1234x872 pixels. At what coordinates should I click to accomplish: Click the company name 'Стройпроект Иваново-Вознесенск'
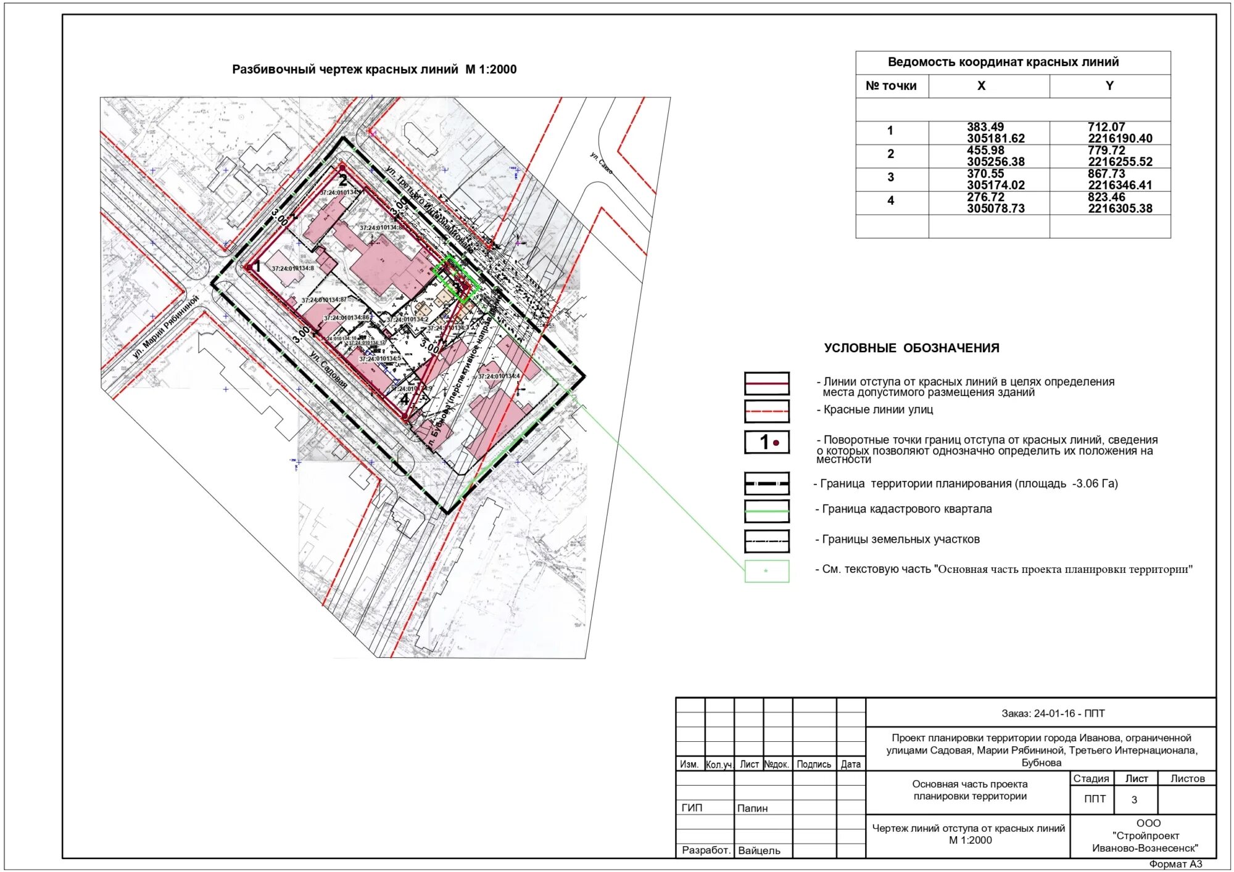pyautogui.click(x=1145, y=842)
